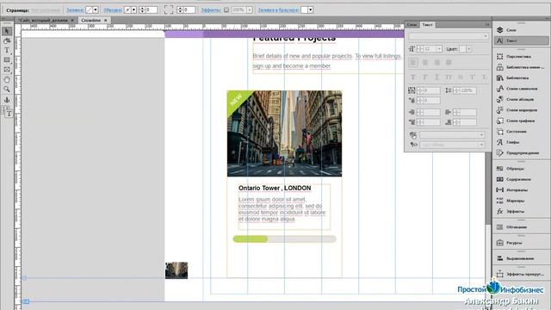Select the Anchor tool
The width and height of the screenshot is (551, 310).
[x=7, y=100]
